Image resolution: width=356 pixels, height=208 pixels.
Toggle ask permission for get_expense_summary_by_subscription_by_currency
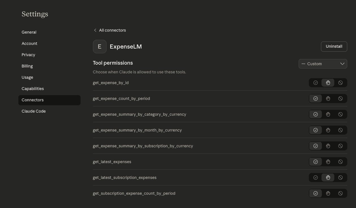pos(328,146)
